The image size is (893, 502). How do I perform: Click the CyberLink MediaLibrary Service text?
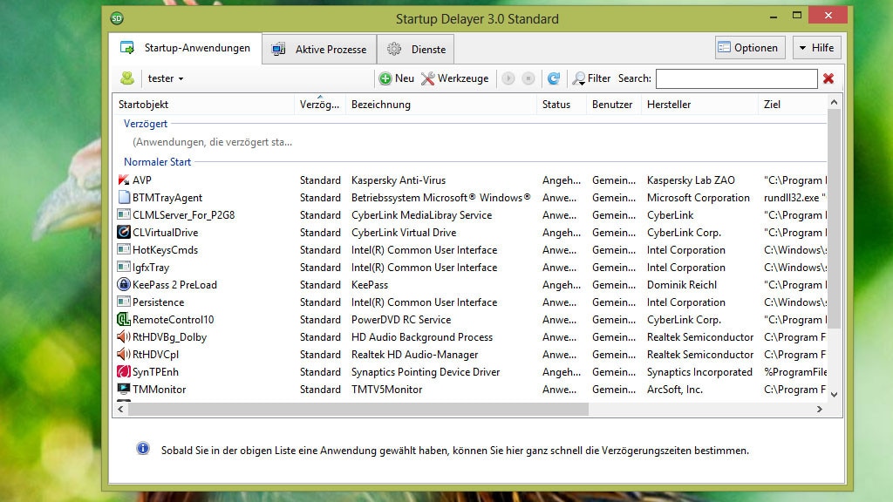point(421,215)
